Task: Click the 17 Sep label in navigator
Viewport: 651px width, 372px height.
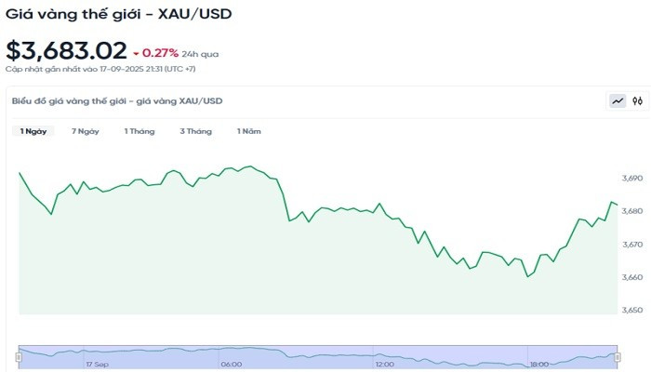Action: pyautogui.click(x=97, y=365)
